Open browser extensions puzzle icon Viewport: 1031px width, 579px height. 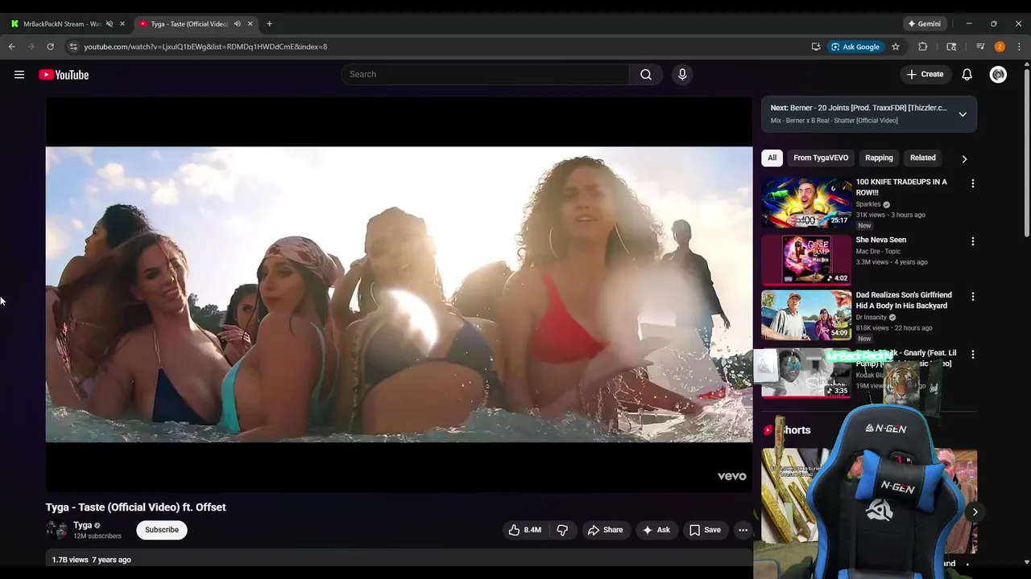pyautogui.click(x=923, y=47)
